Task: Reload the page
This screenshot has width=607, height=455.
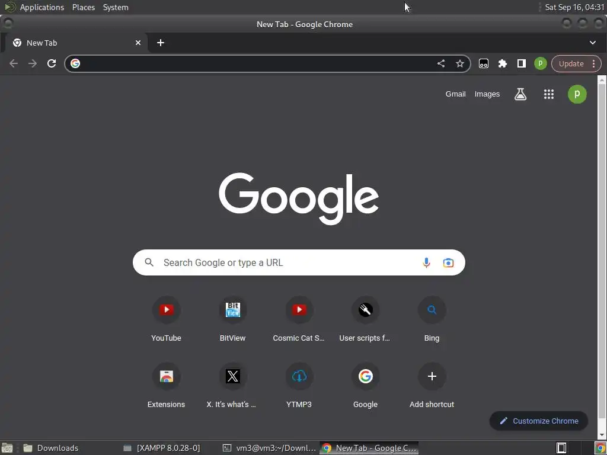Action: [52, 63]
